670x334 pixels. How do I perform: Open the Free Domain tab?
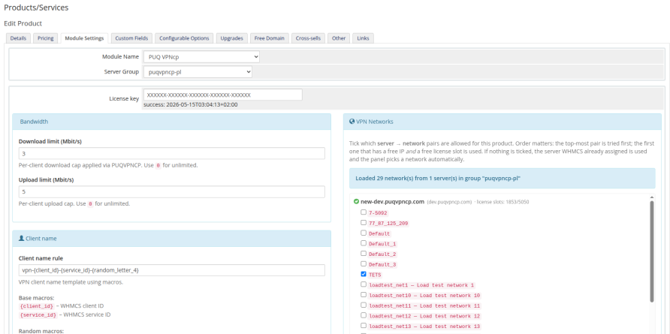(x=269, y=38)
